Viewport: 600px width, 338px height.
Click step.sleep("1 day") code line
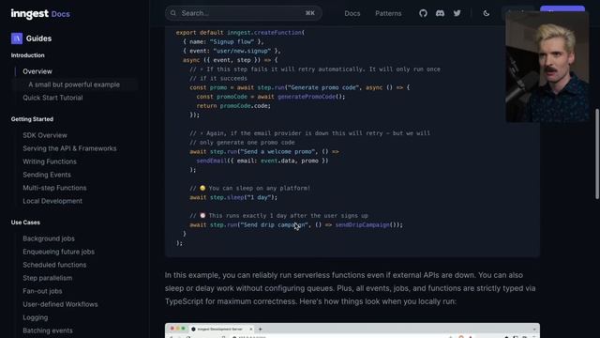233,197
